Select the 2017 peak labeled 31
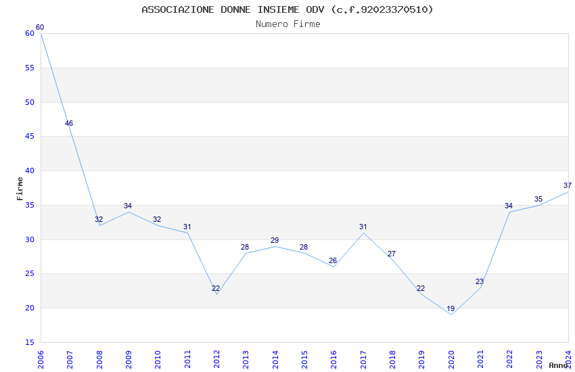575x372 pixels. (x=363, y=227)
